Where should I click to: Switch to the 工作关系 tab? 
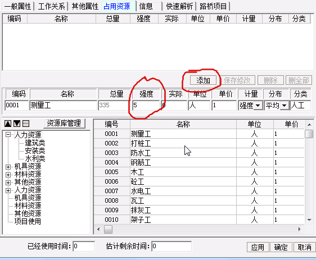pos(51,6)
